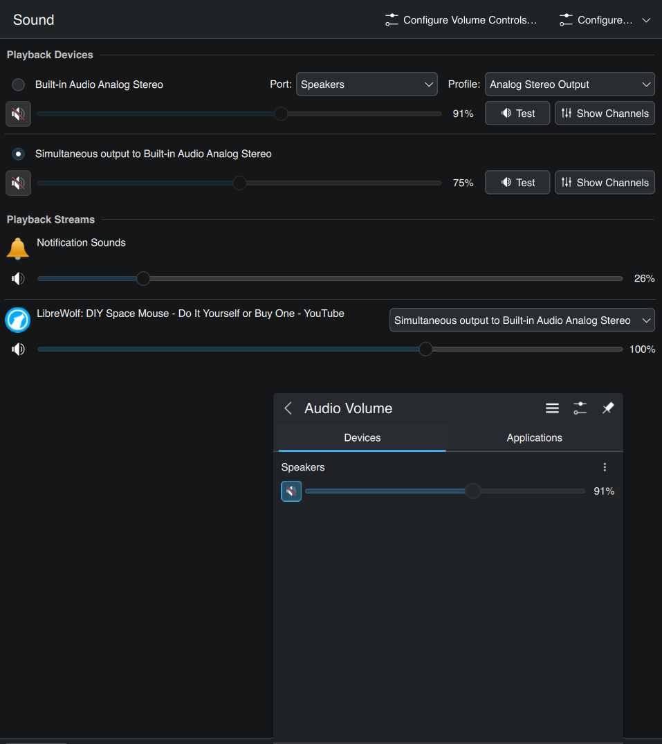Mute the Notification Sounds stream
The width and height of the screenshot is (662, 744).
[18, 278]
